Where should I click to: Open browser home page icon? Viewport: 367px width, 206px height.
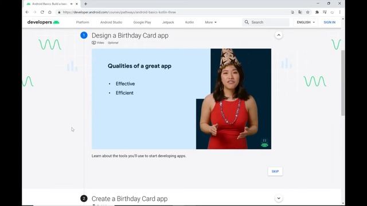pos(50,12)
